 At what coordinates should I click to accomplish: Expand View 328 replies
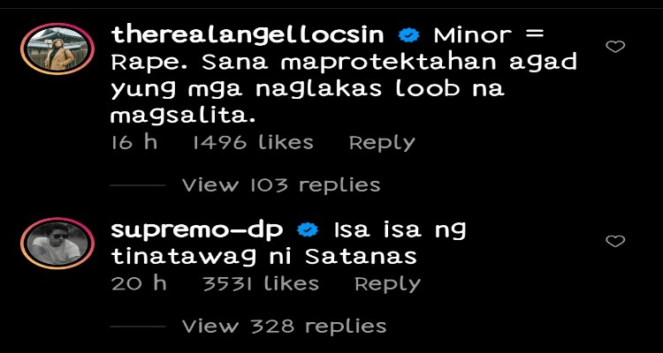pyautogui.click(x=284, y=326)
